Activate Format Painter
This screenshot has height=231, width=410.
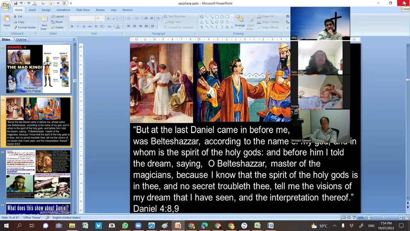[24, 27]
